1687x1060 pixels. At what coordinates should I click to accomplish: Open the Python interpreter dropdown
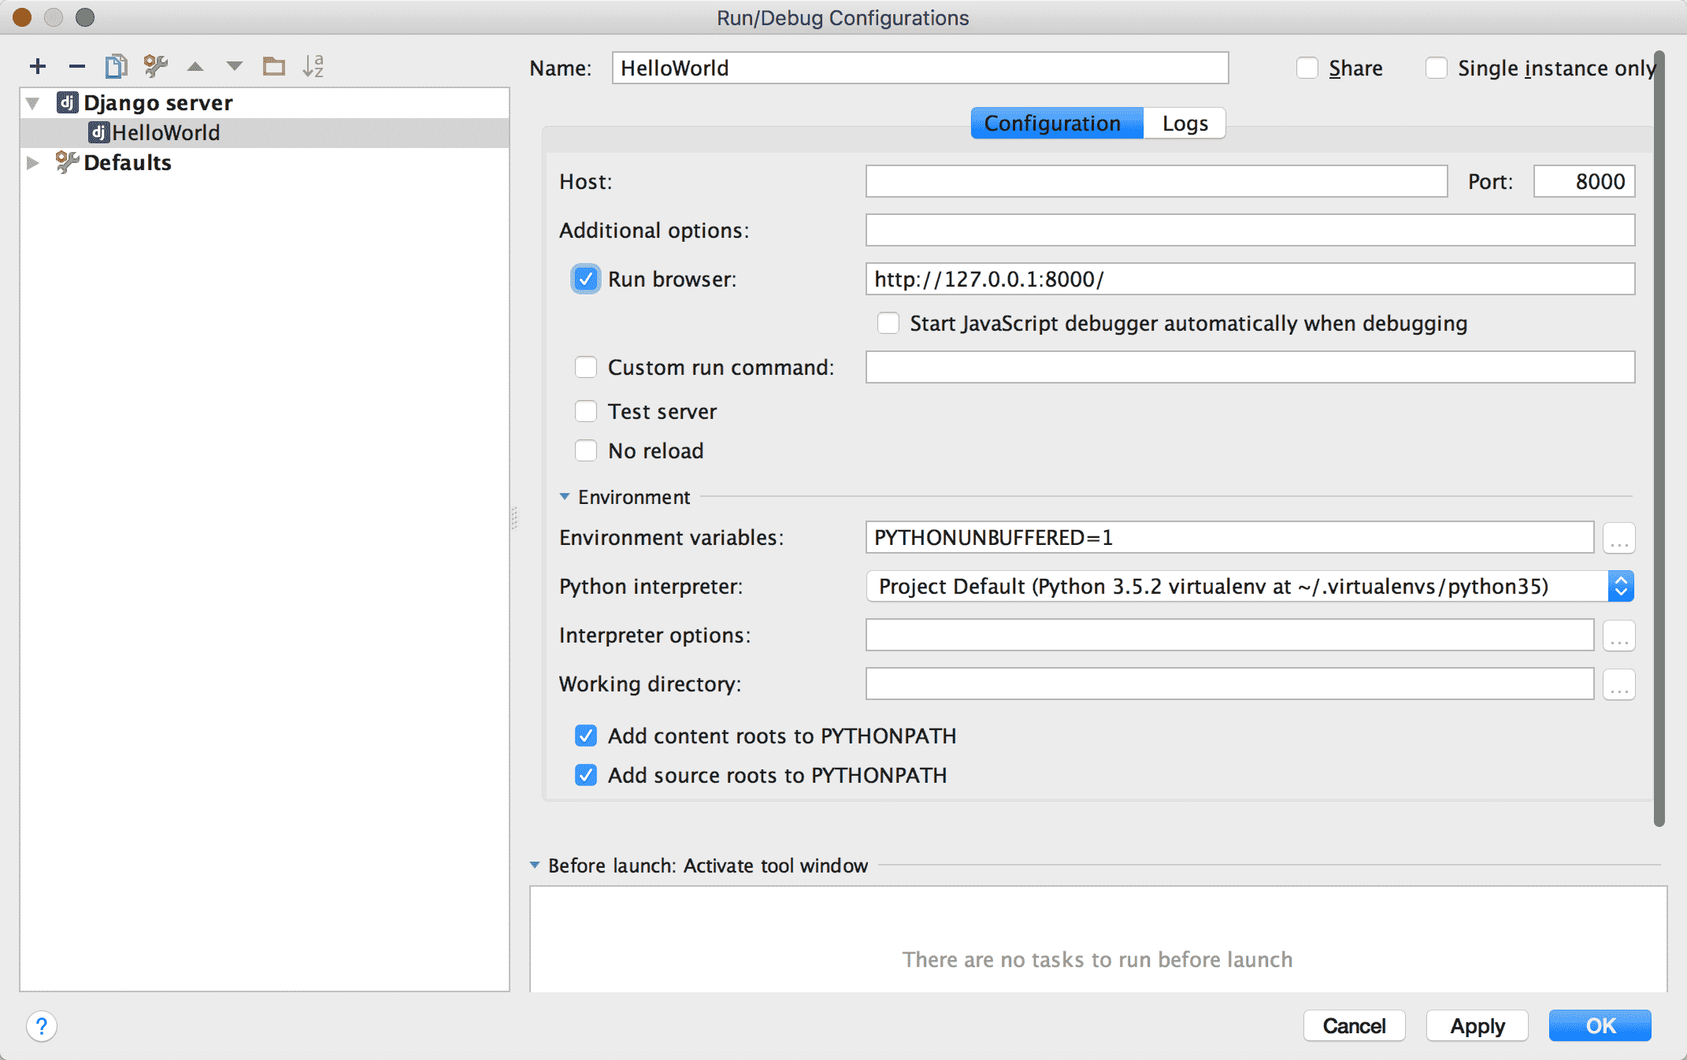coord(1621,587)
